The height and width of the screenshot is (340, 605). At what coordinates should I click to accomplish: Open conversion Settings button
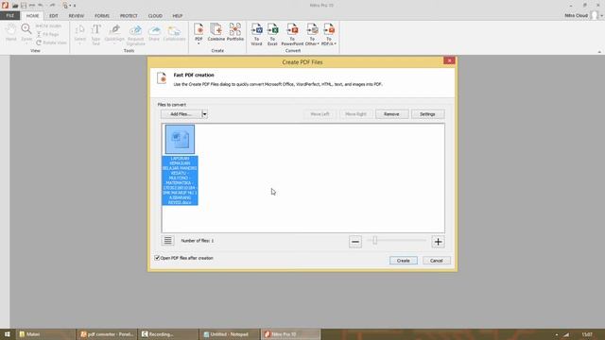[427, 114]
